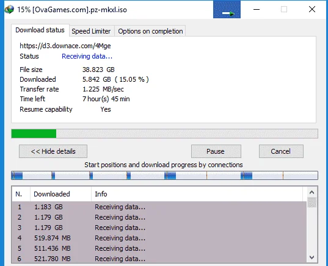Open the Options on completion tab
Viewport: 328px width, 266px height.
tap(150, 31)
